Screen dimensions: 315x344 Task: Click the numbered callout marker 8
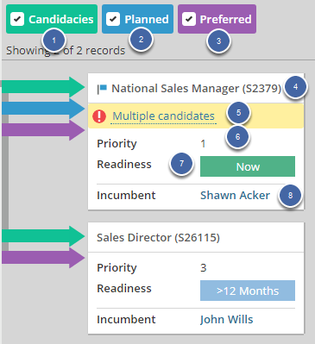coord(290,196)
